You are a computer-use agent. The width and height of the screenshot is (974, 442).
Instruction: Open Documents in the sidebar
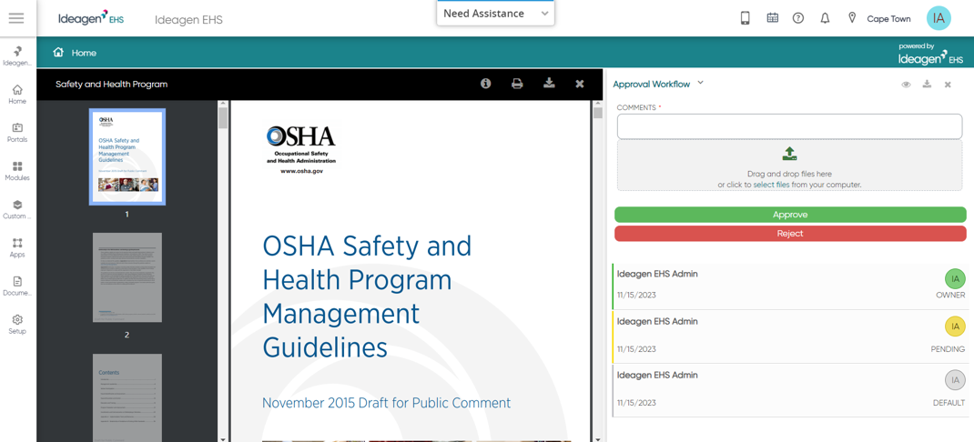point(17,286)
